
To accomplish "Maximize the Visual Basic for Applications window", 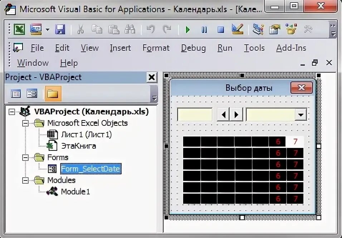I will [294, 6].
